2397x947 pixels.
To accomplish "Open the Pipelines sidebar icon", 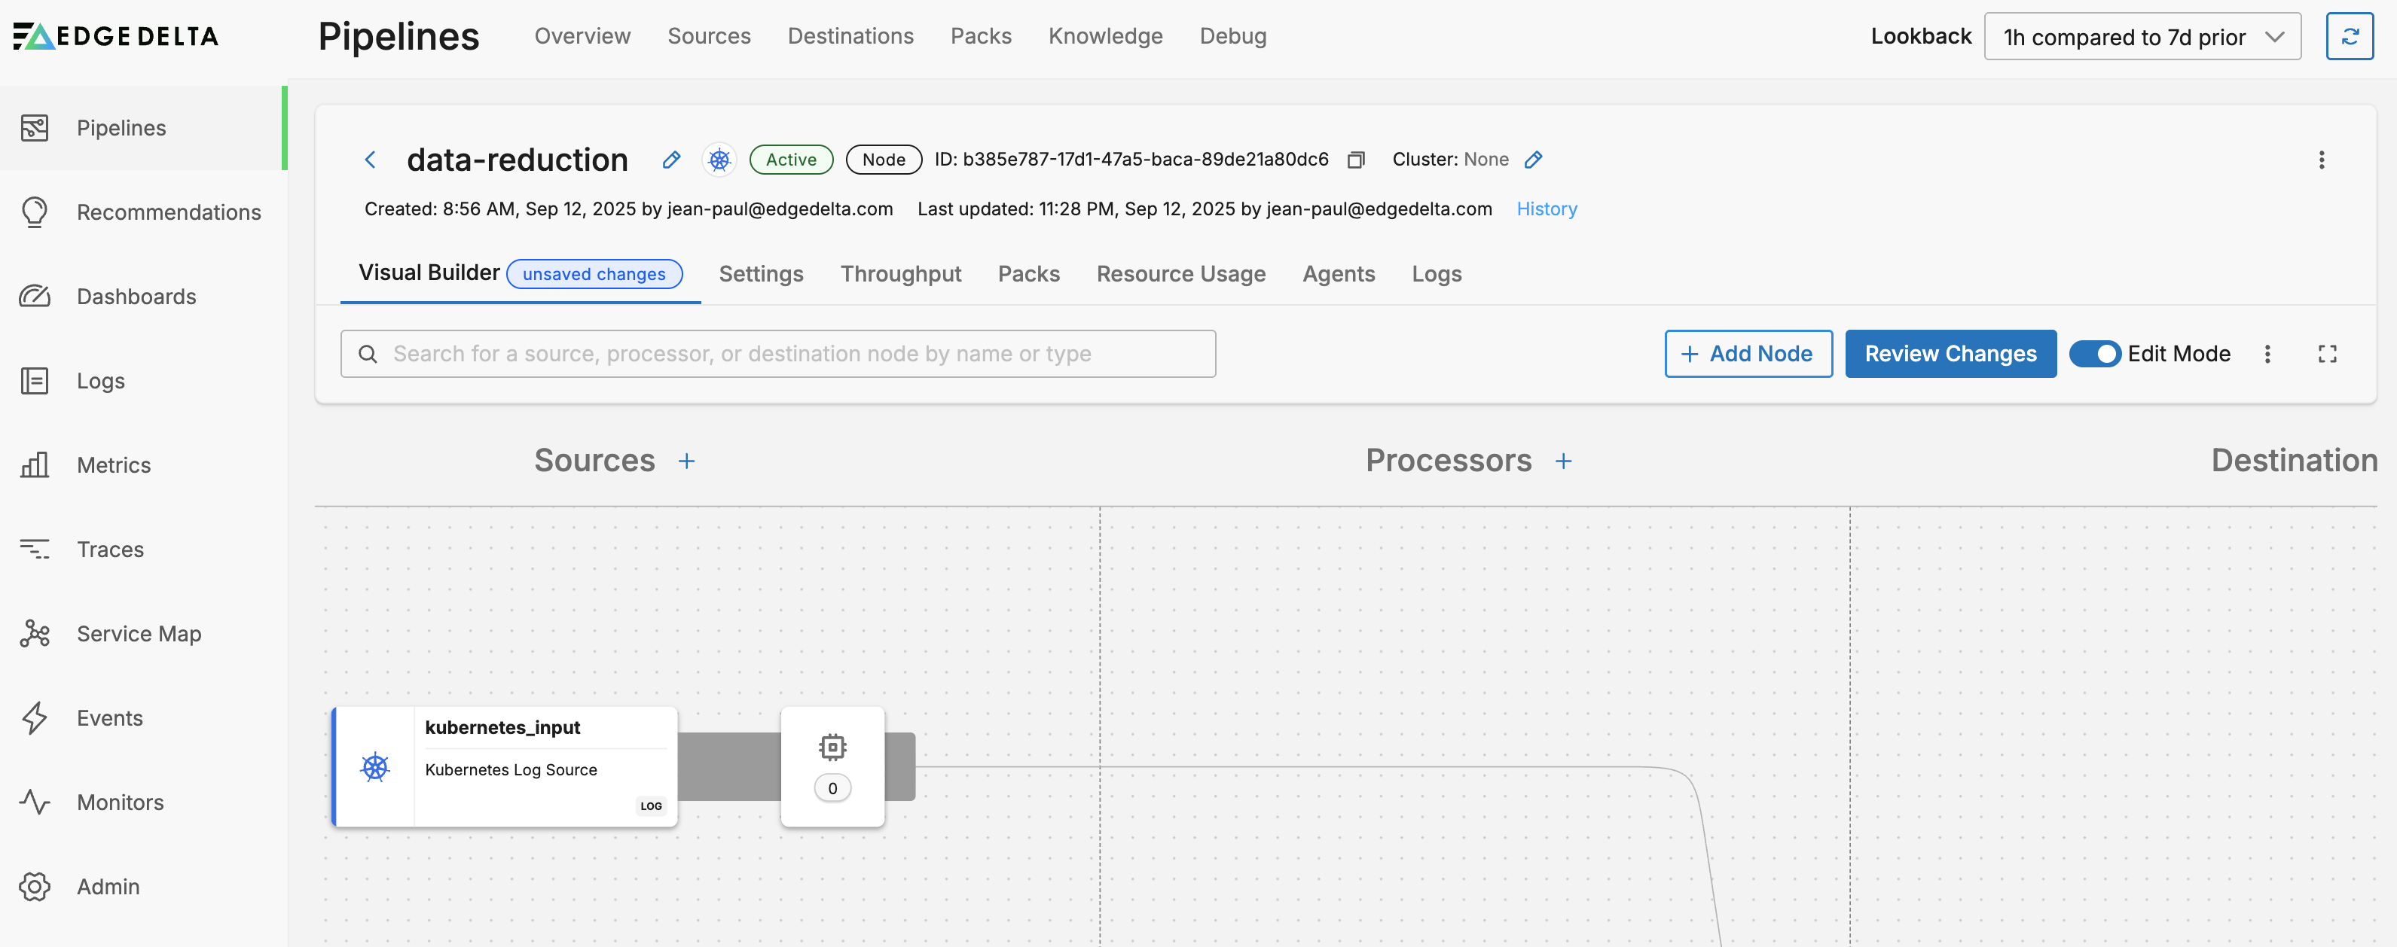I will click(35, 127).
